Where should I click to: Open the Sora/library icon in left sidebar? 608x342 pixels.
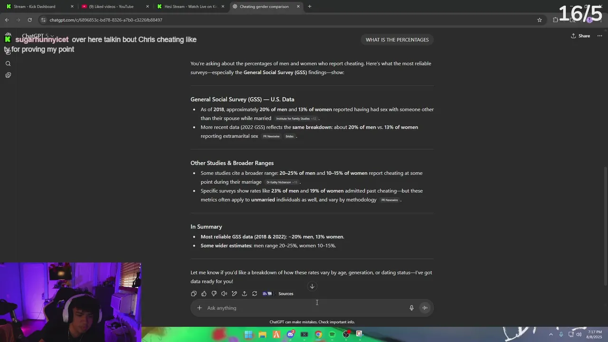(8, 75)
